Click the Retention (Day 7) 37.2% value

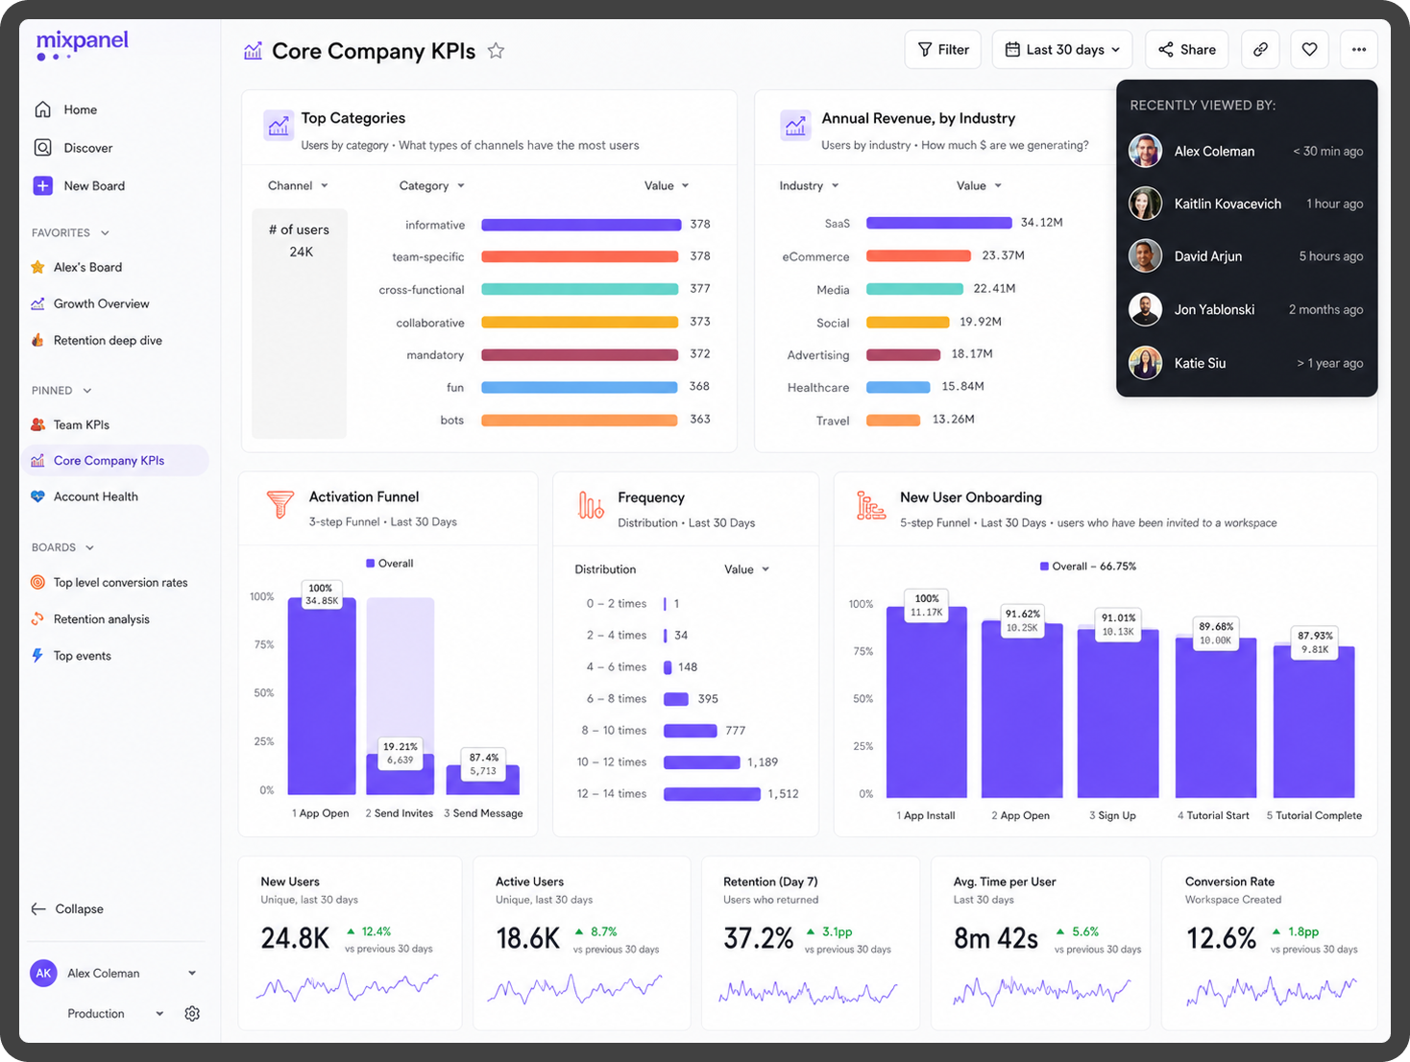(x=758, y=938)
